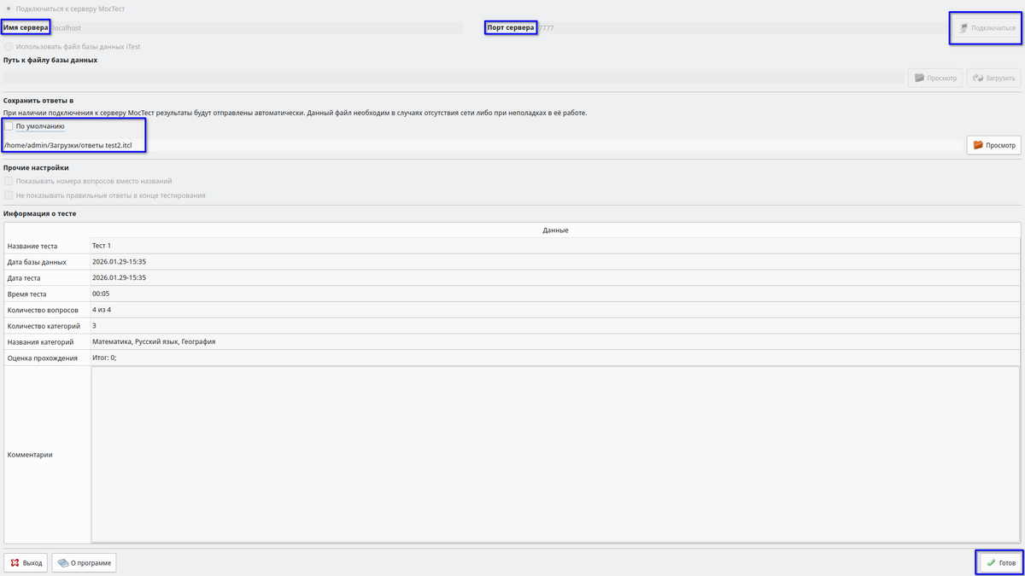Click the folder icon on the enabled Просмотр button
The height and width of the screenshot is (576, 1025).
point(978,146)
